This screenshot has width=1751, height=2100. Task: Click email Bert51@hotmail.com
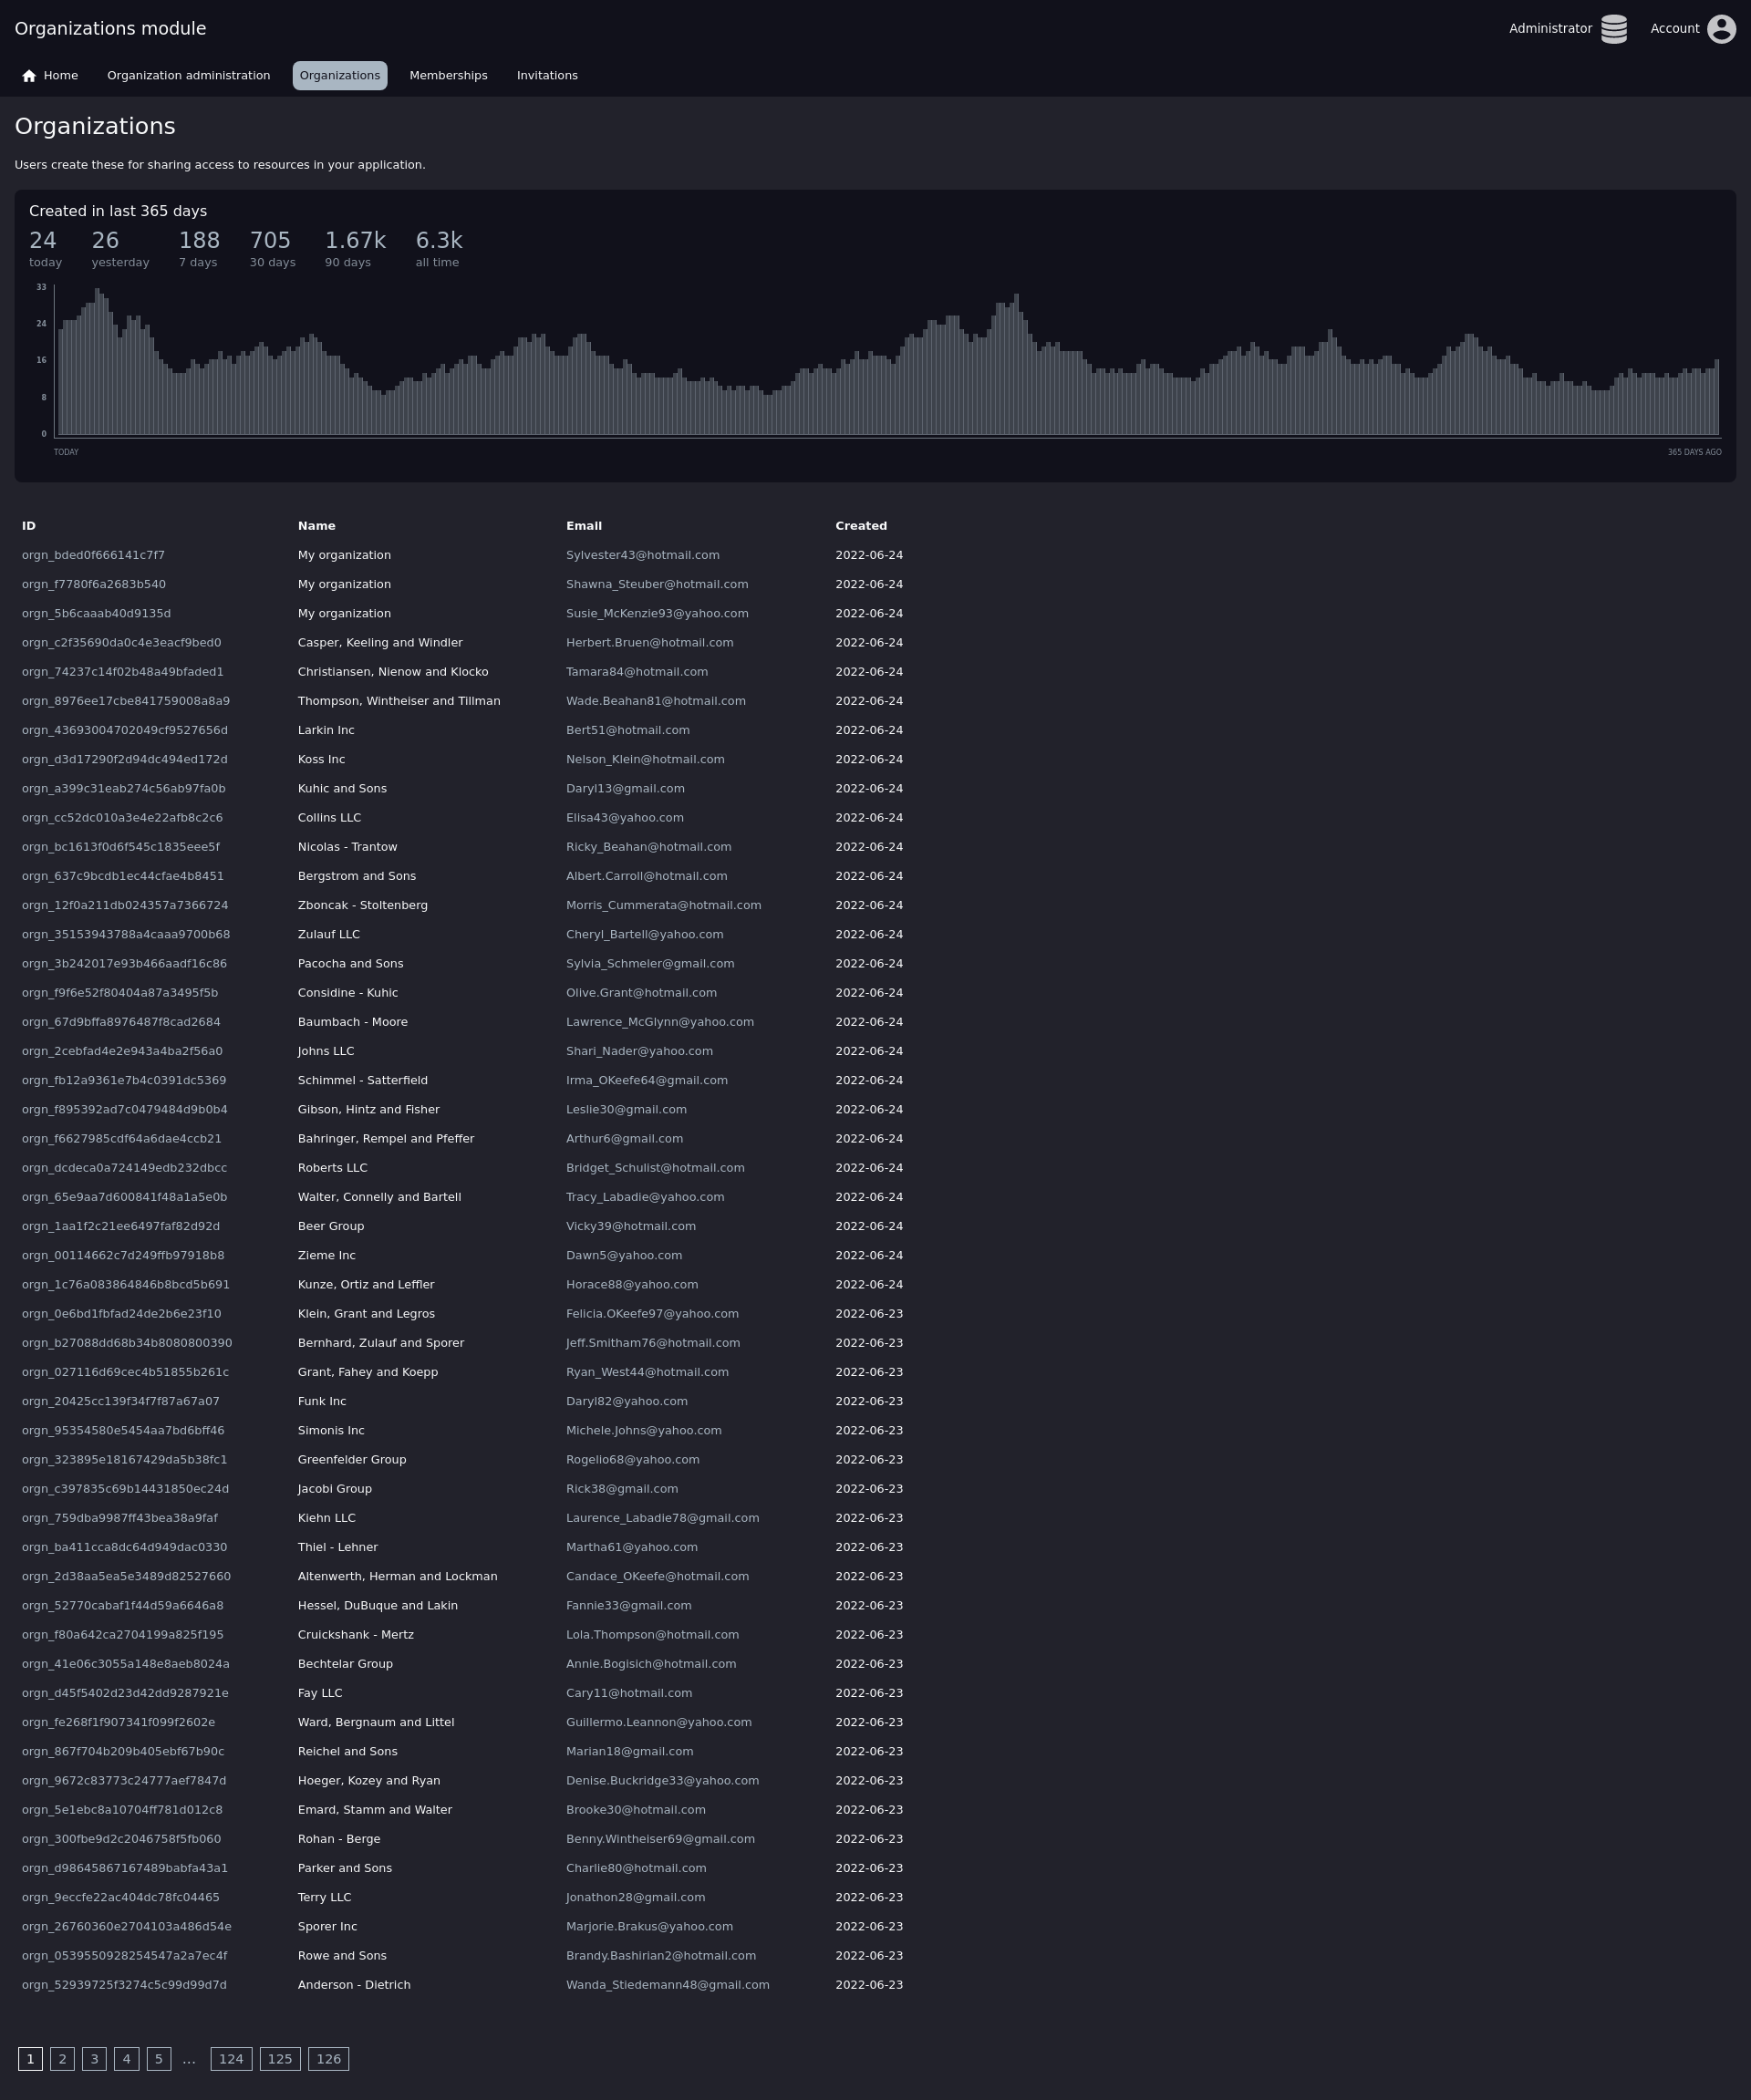(x=627, y=730)
